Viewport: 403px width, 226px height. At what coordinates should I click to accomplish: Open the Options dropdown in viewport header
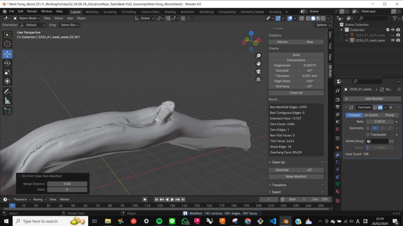click(x=323, y=25)
